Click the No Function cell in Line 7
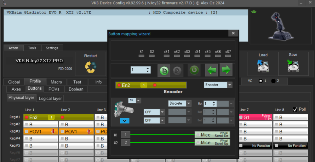This screenshot has height=162, width=315. coord(255,146)
